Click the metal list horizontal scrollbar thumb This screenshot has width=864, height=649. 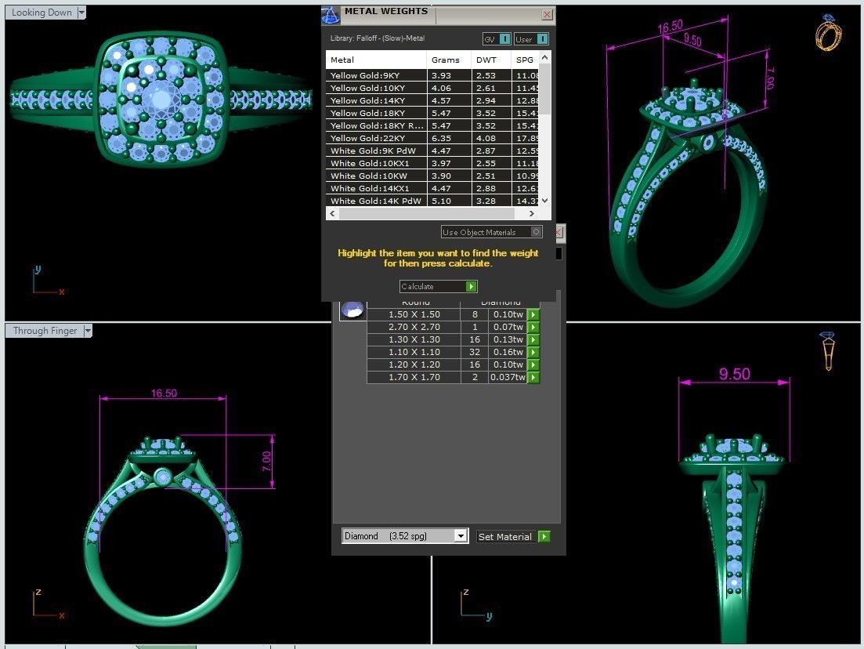click(x=426, y=213)
